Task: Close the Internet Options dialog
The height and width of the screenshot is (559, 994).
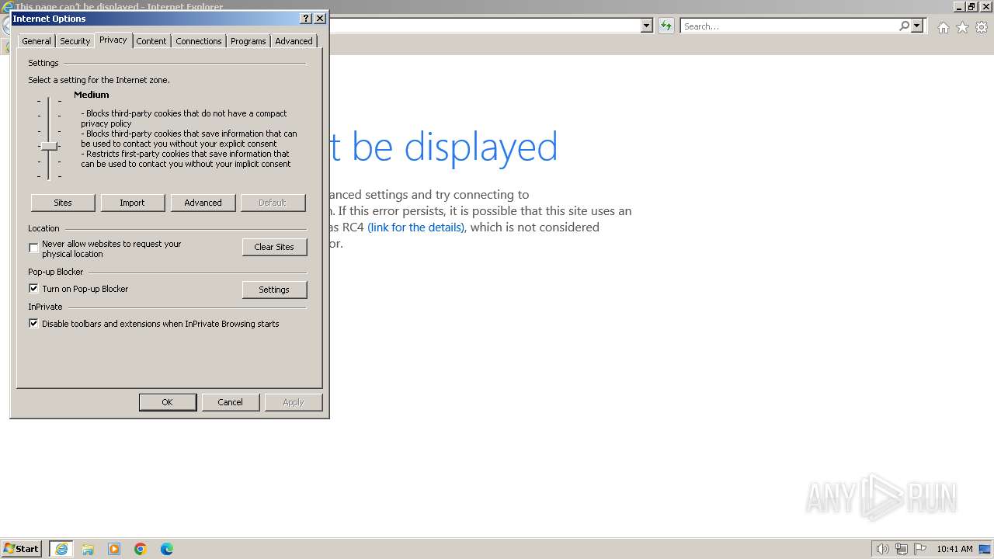Action: 320,19
